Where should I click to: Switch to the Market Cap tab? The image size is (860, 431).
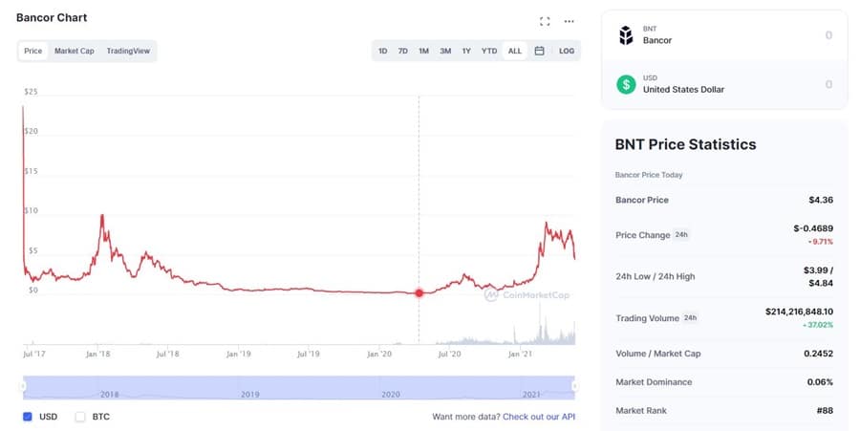coord(74,51)
